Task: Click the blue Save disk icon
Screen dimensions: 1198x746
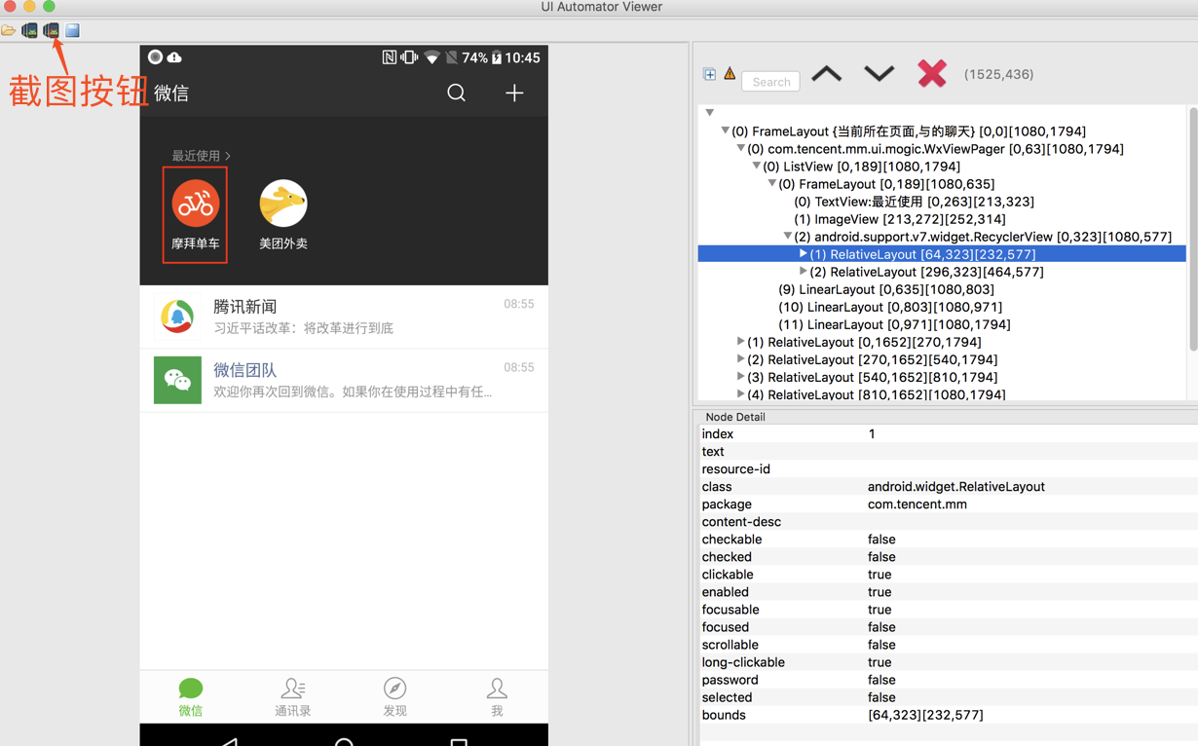Action: click(x=73, y=31)
